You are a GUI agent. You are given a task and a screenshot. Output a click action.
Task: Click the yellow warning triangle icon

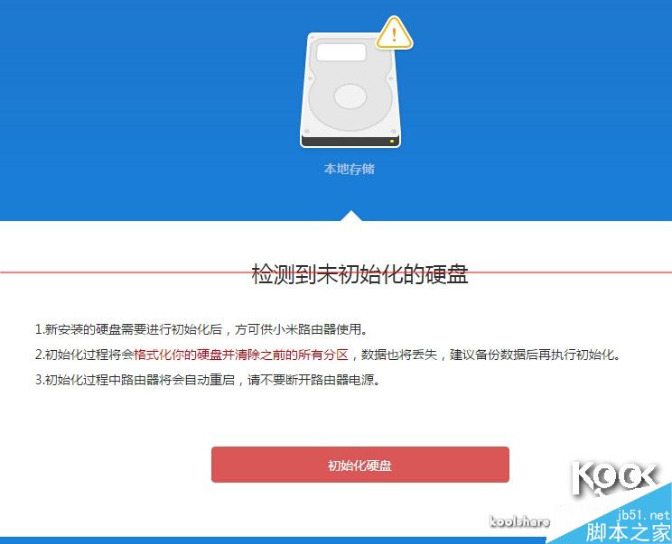[395, 33]
